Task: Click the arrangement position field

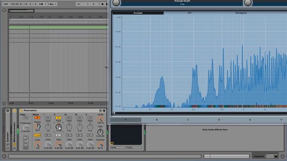Action: coord(91,4)
